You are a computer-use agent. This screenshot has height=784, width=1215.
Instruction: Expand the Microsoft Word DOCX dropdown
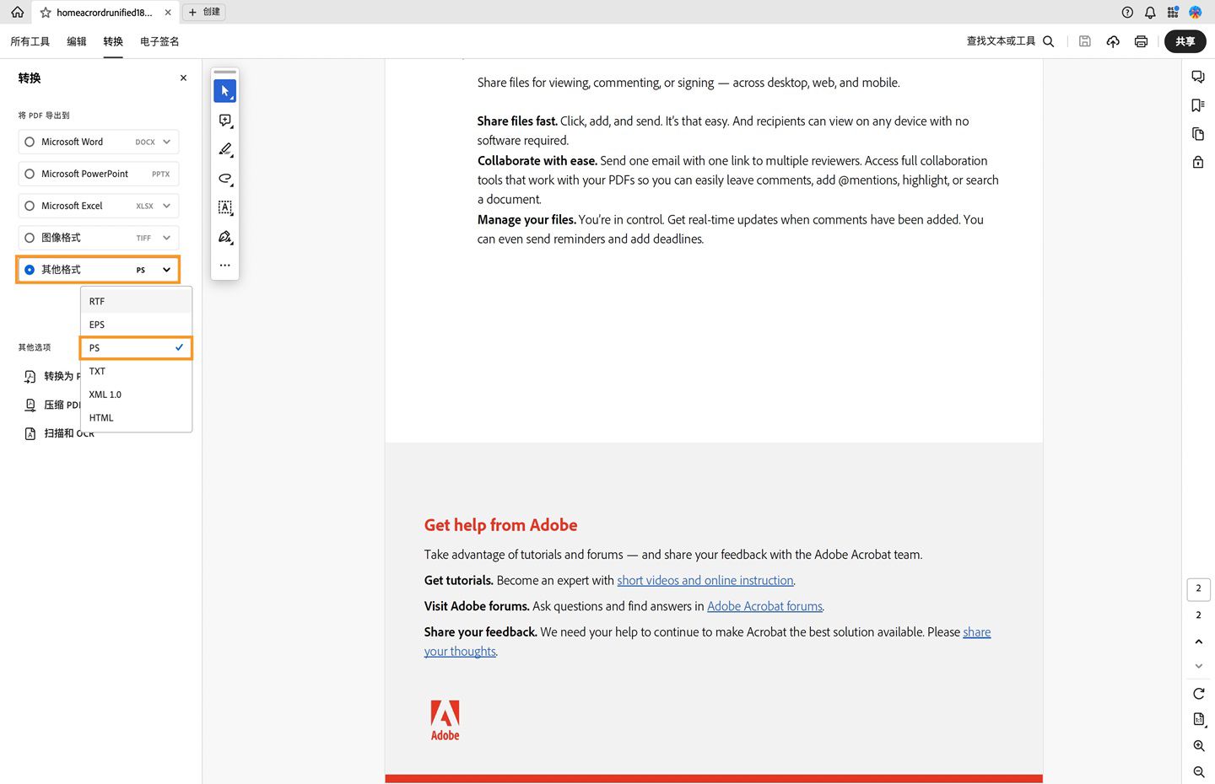pyautogui.click(x=166, y=142)
